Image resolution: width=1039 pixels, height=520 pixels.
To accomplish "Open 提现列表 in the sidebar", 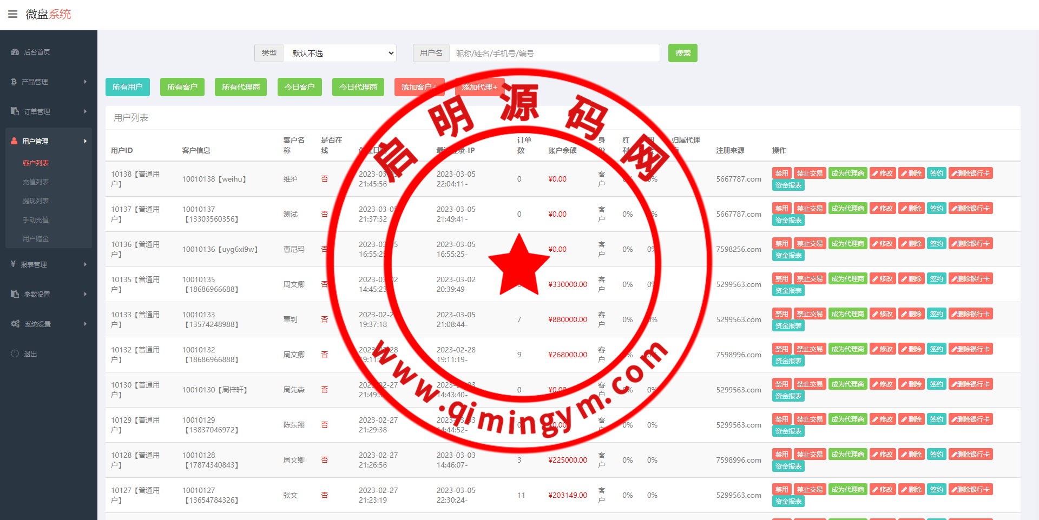I will (x=36, y=201).
